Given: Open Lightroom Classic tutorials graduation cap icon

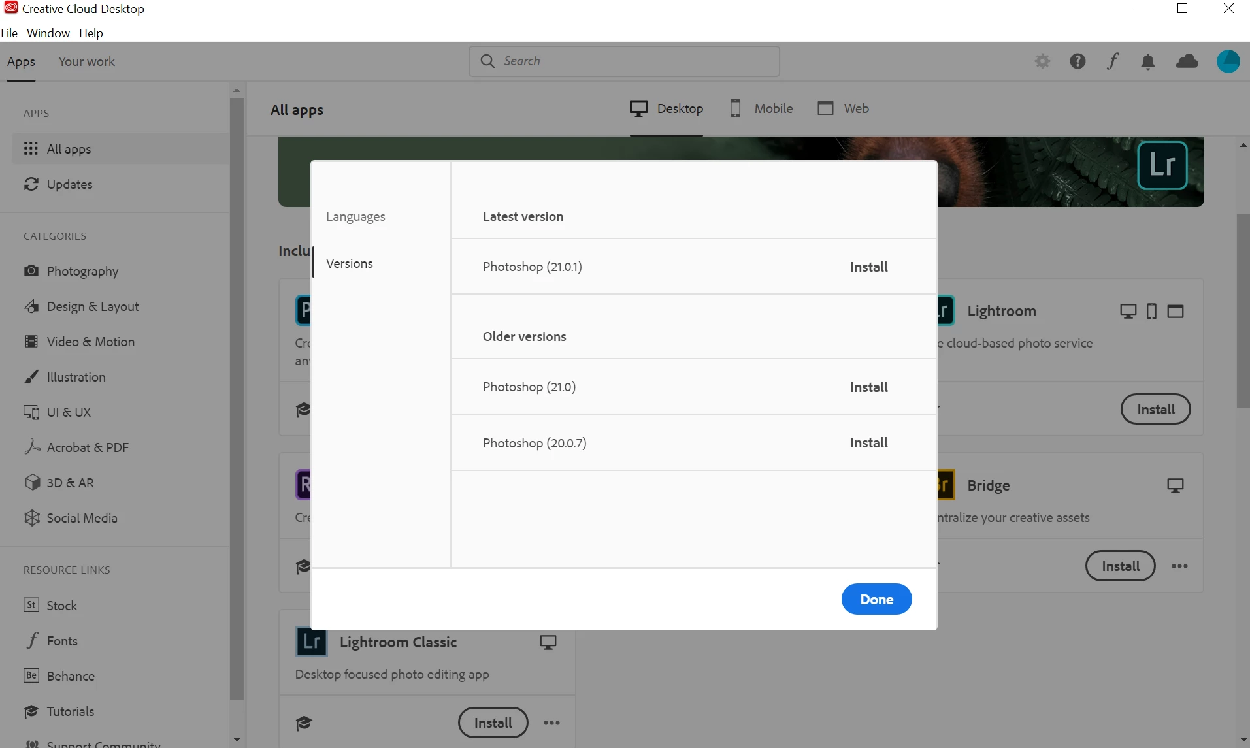Looking at the screenshot, I should pos(304,723).
